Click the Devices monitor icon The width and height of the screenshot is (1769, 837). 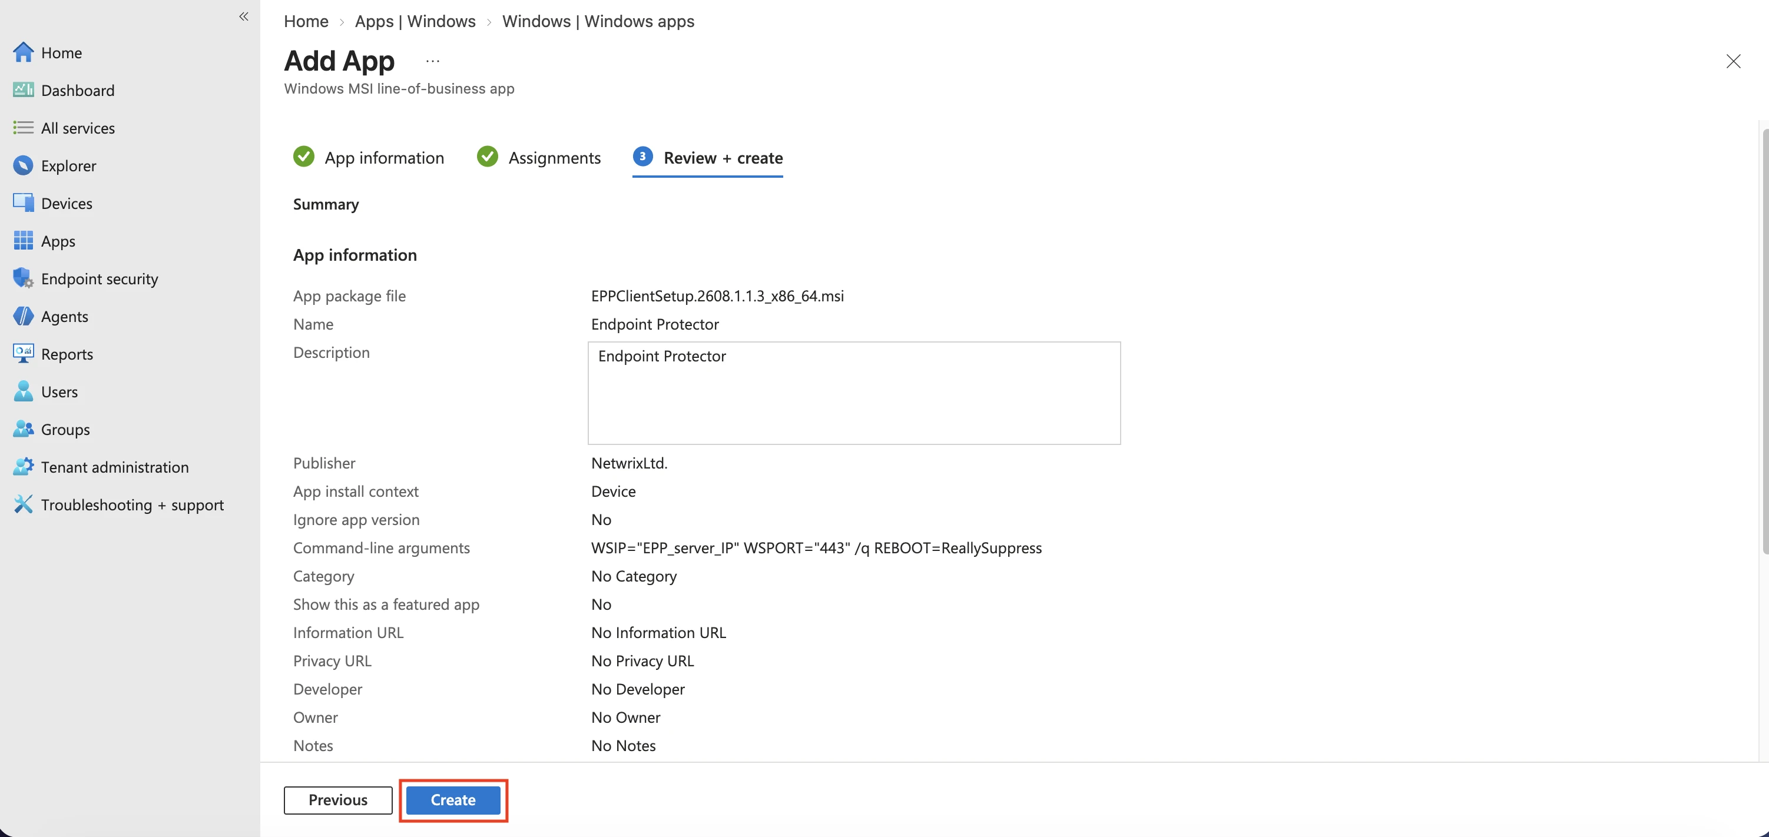tap(24, 203)
